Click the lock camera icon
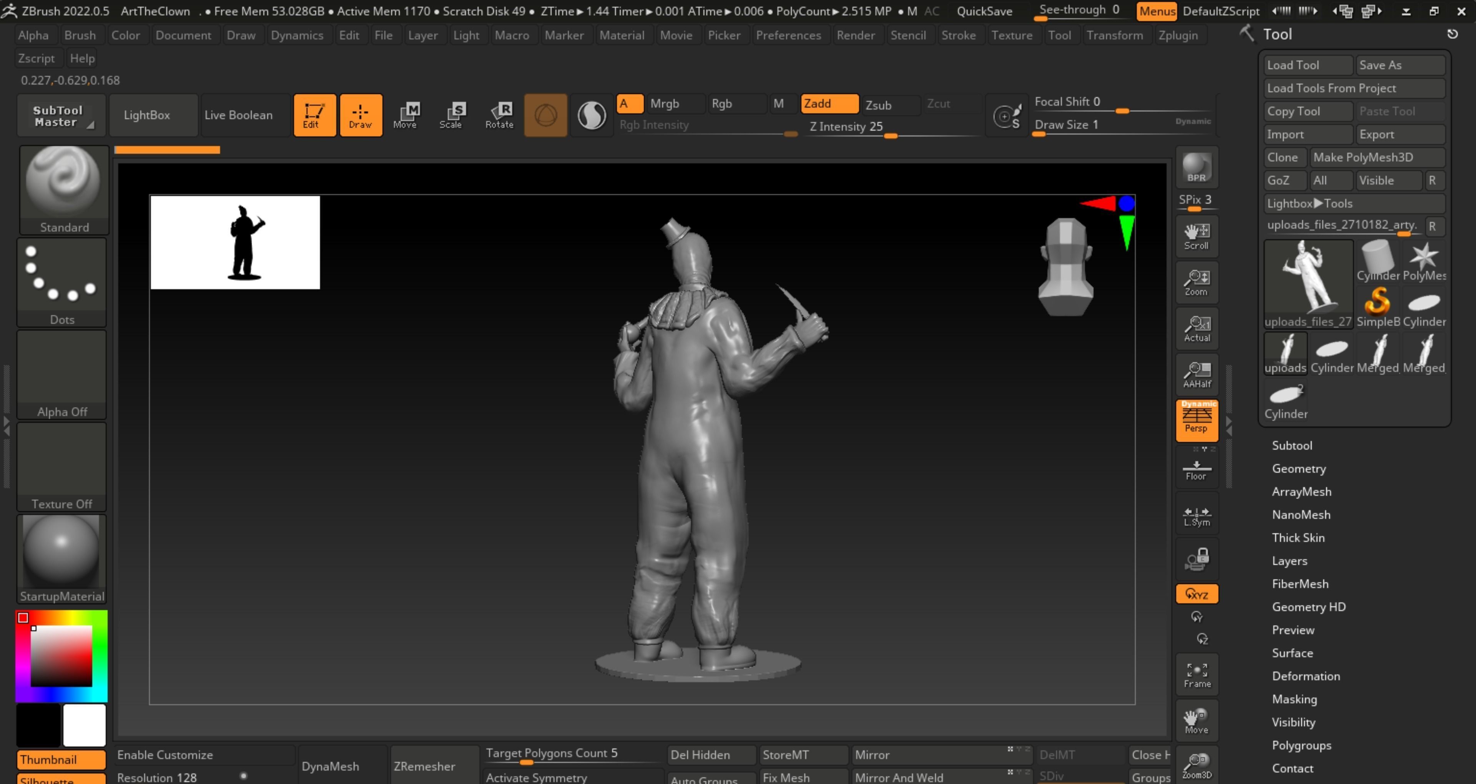This screenshot has width=1476, height=784. point(1197,559)
